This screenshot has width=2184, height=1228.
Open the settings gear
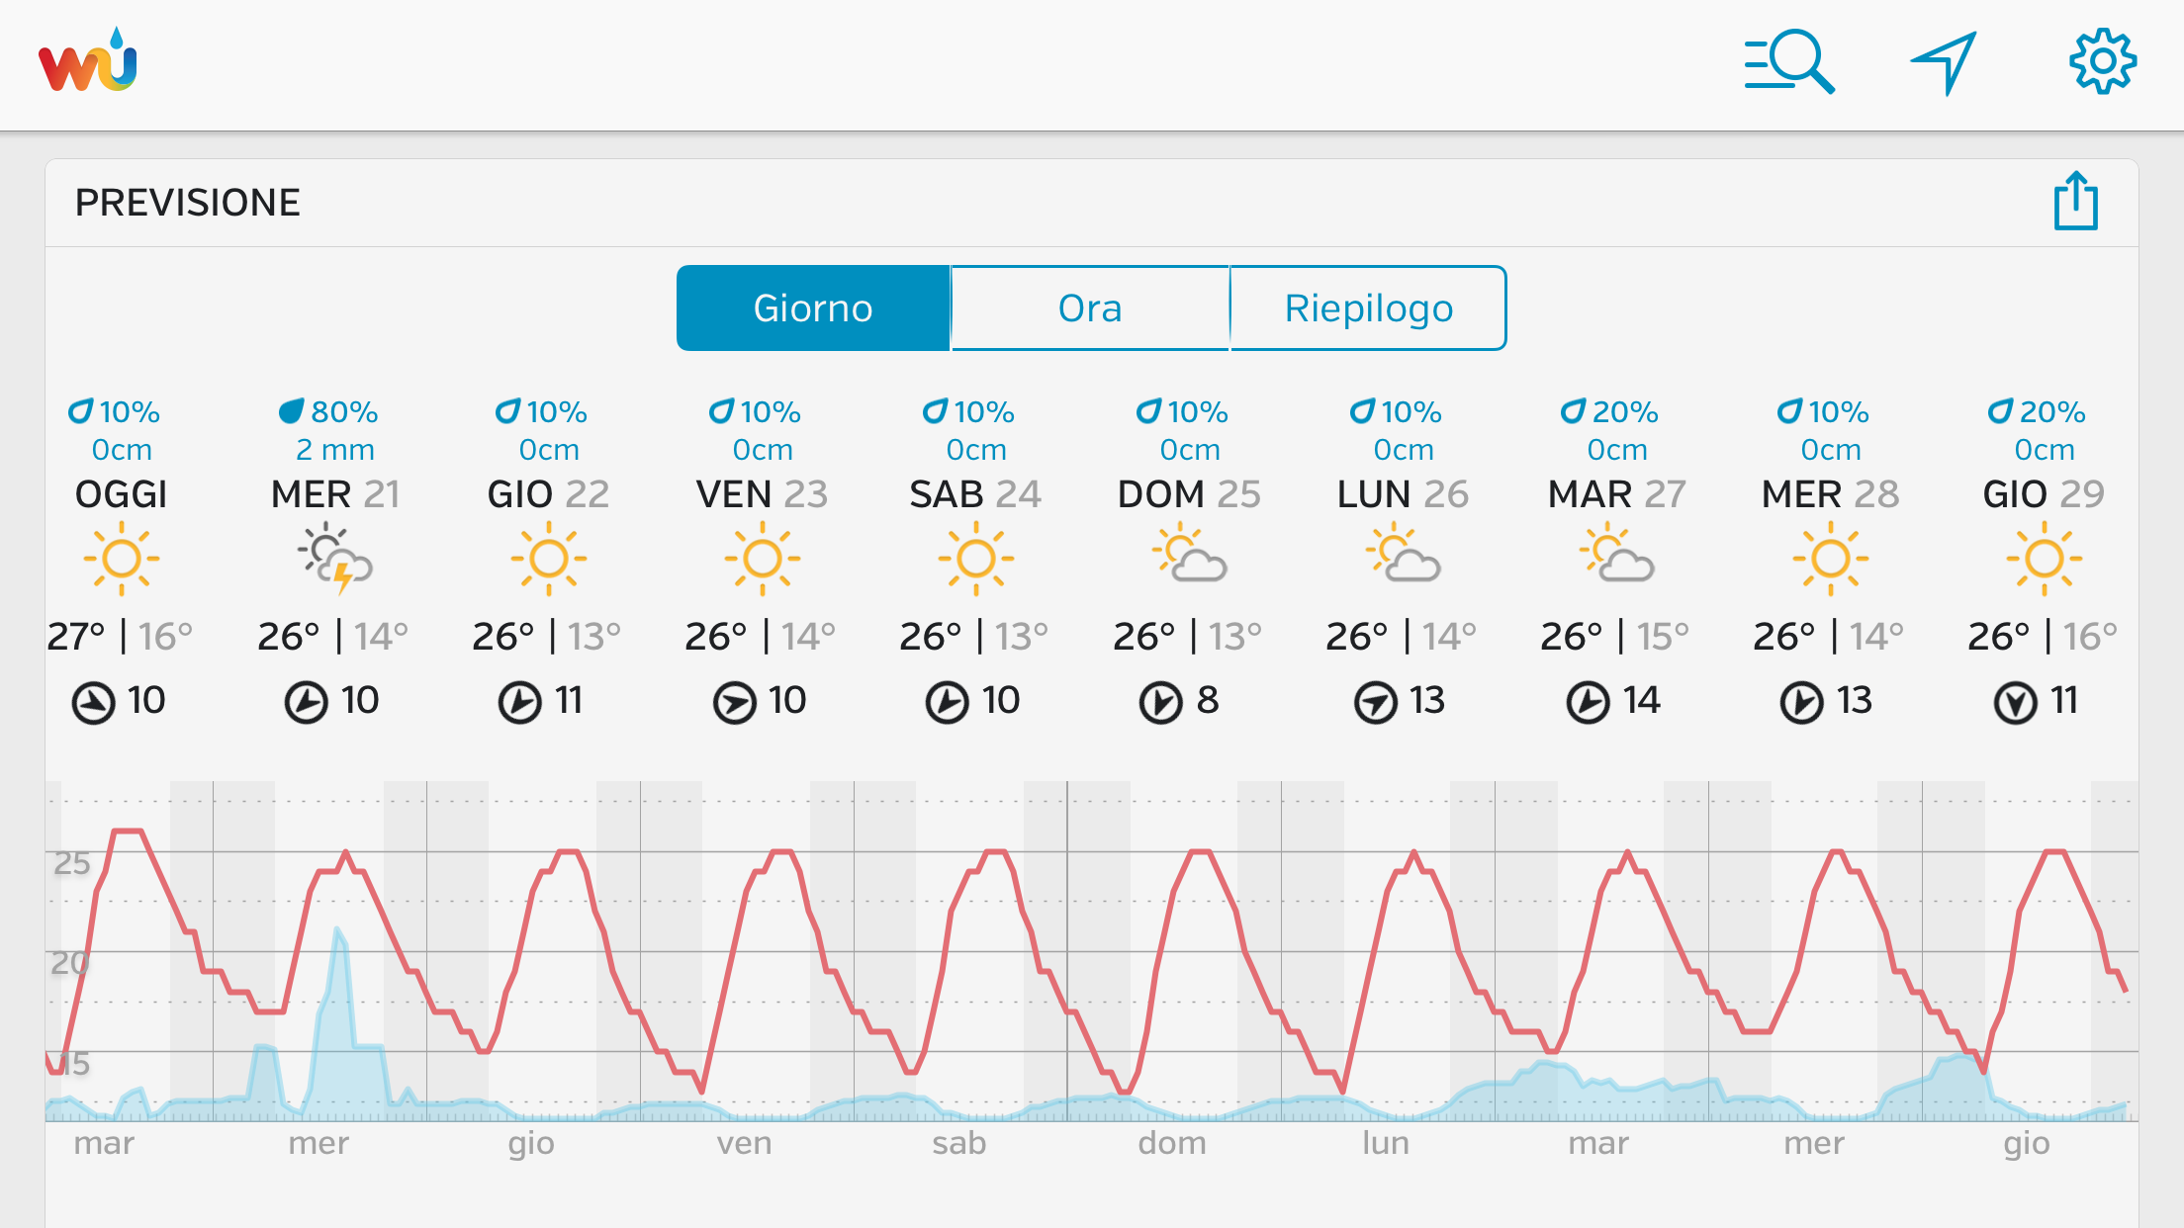point(2102,62)
